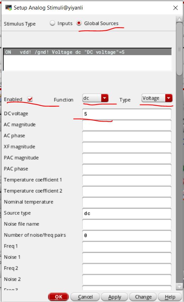
Task: Select the Inputs radio button
Action: [x=52, y=23]
